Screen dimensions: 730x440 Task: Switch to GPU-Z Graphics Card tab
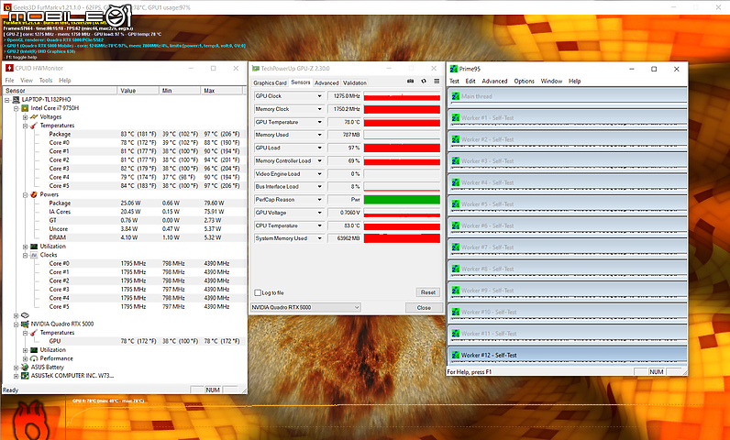pos(270,82)
